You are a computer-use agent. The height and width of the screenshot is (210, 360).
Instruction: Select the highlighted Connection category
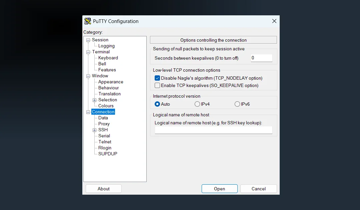(103, 112)
